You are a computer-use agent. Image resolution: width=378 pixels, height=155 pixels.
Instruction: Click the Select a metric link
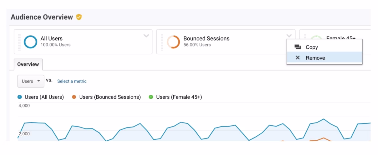tap(72, 81)
